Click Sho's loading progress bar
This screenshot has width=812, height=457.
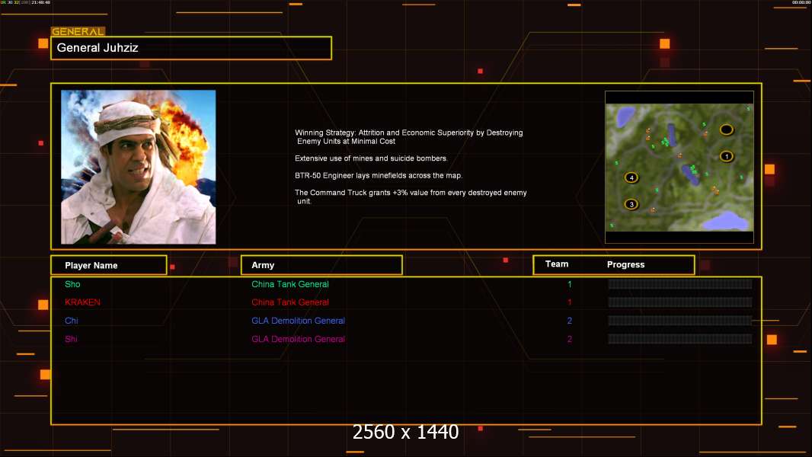680,283
